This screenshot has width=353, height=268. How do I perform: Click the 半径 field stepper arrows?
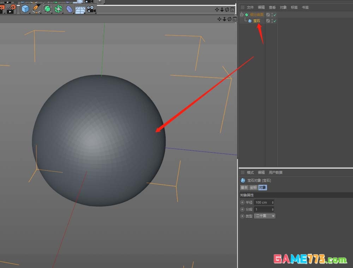pos(273,202)
